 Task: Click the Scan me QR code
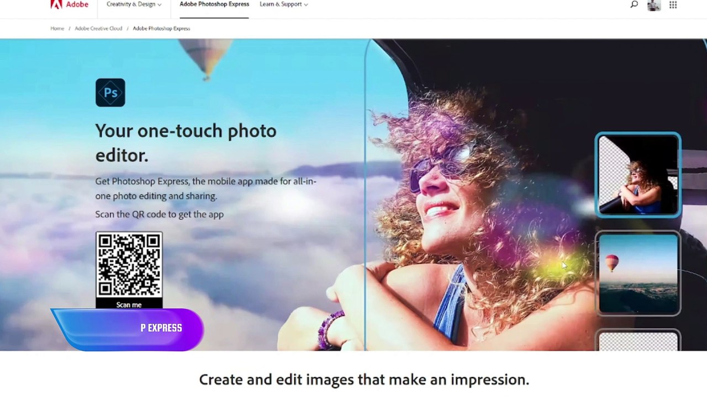click(129, 270)
